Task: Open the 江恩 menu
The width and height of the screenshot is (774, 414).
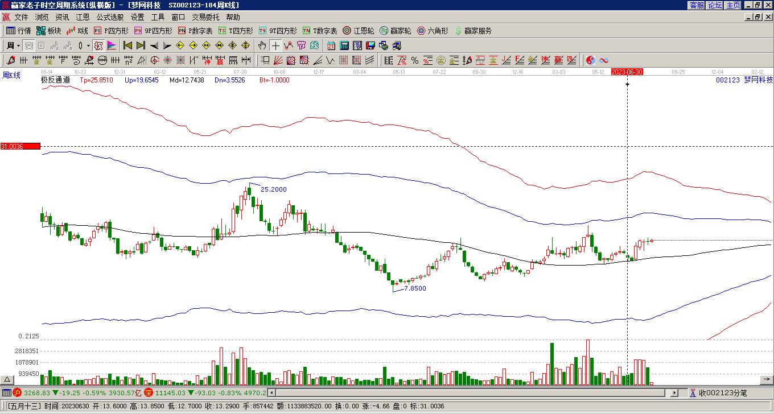Action: click(83, 18)
